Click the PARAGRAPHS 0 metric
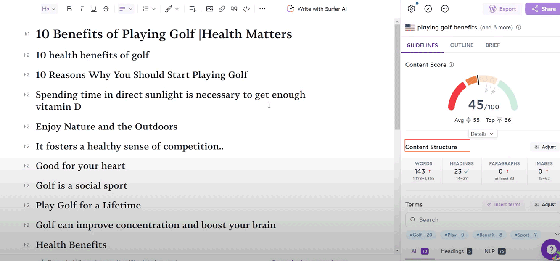This screenshot has height=261, width=560. point(504,171)
